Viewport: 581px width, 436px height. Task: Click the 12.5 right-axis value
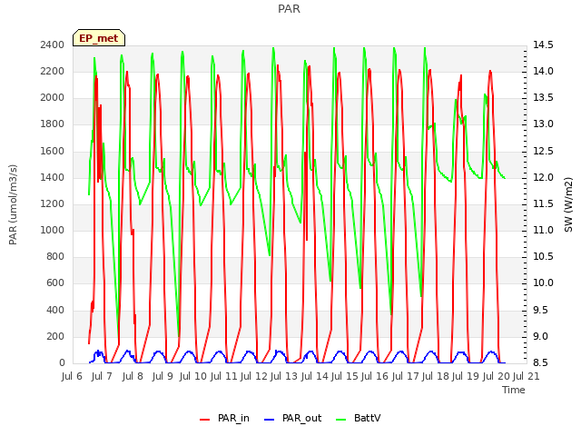[543, 152]
